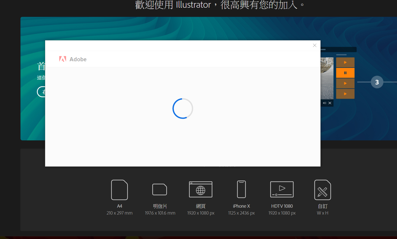Screen dimensions: 397x239
Task: Pause the highlighted orange tutorial clip
Action: pos(345,73)
